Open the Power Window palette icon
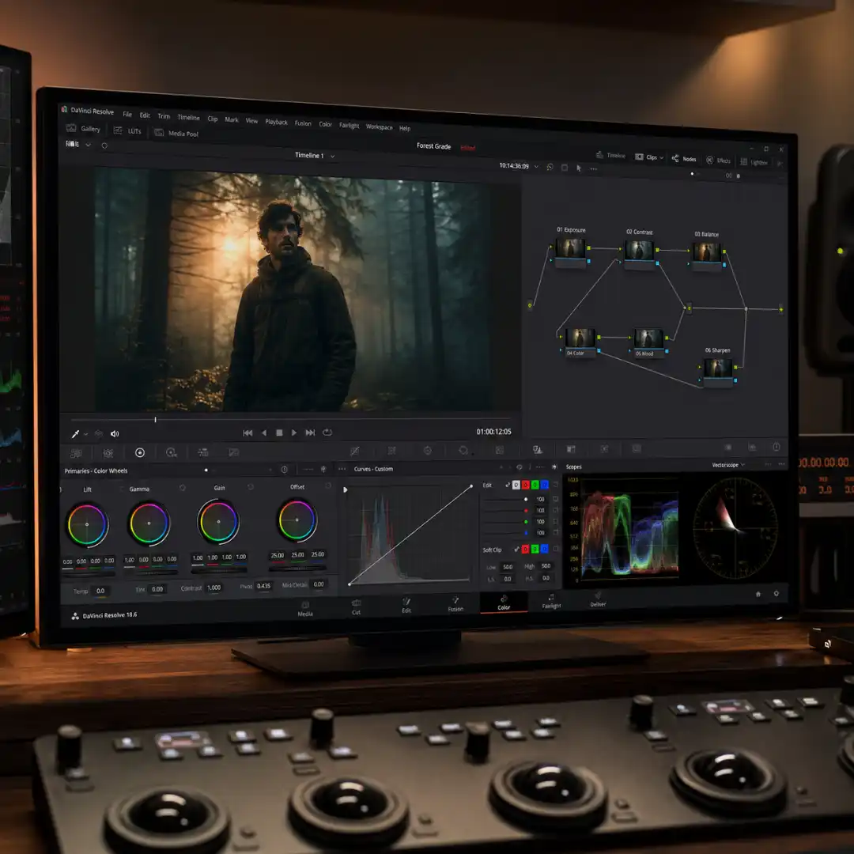This screenshot has height=854, width=854. pyautogui.click(x=463, y=450)
